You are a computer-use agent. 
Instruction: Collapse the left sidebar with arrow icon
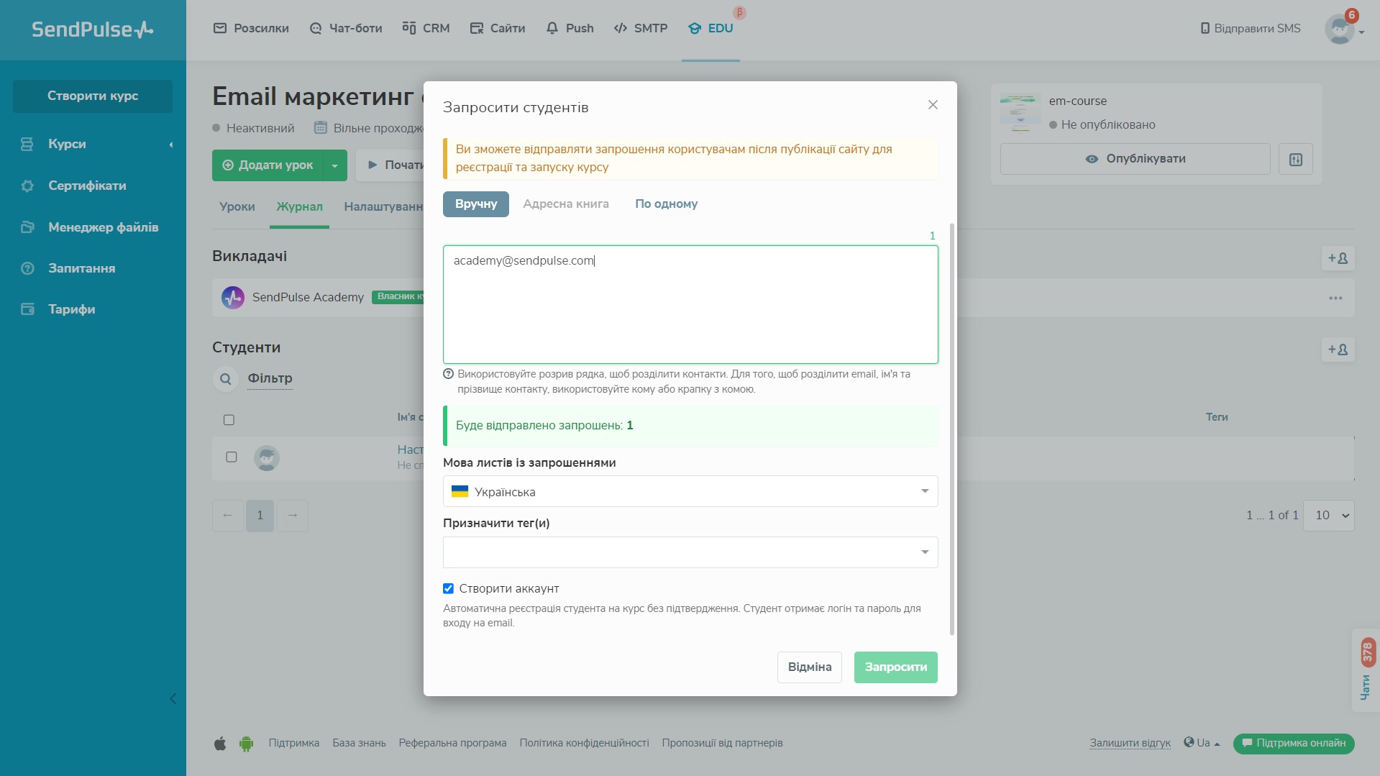coord(173,699)
